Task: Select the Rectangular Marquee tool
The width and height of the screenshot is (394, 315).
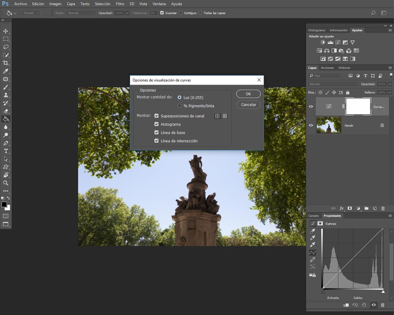Action: click(x=5, y=39)
